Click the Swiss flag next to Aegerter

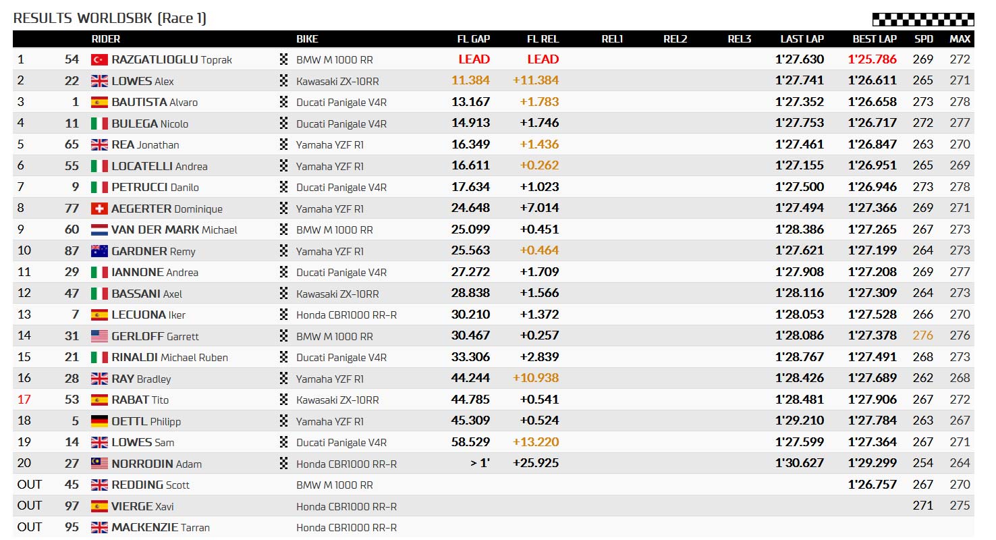99,209
